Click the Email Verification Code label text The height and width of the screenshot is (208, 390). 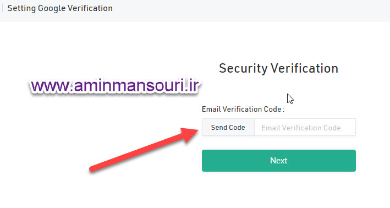(x=243, y=109)
